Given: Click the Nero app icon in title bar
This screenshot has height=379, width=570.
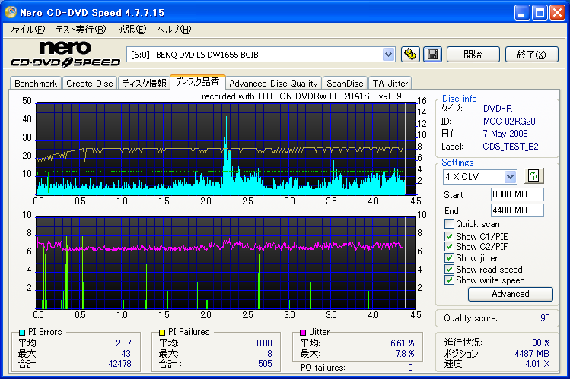Looking at the screenshot, I should coord(11,12).
